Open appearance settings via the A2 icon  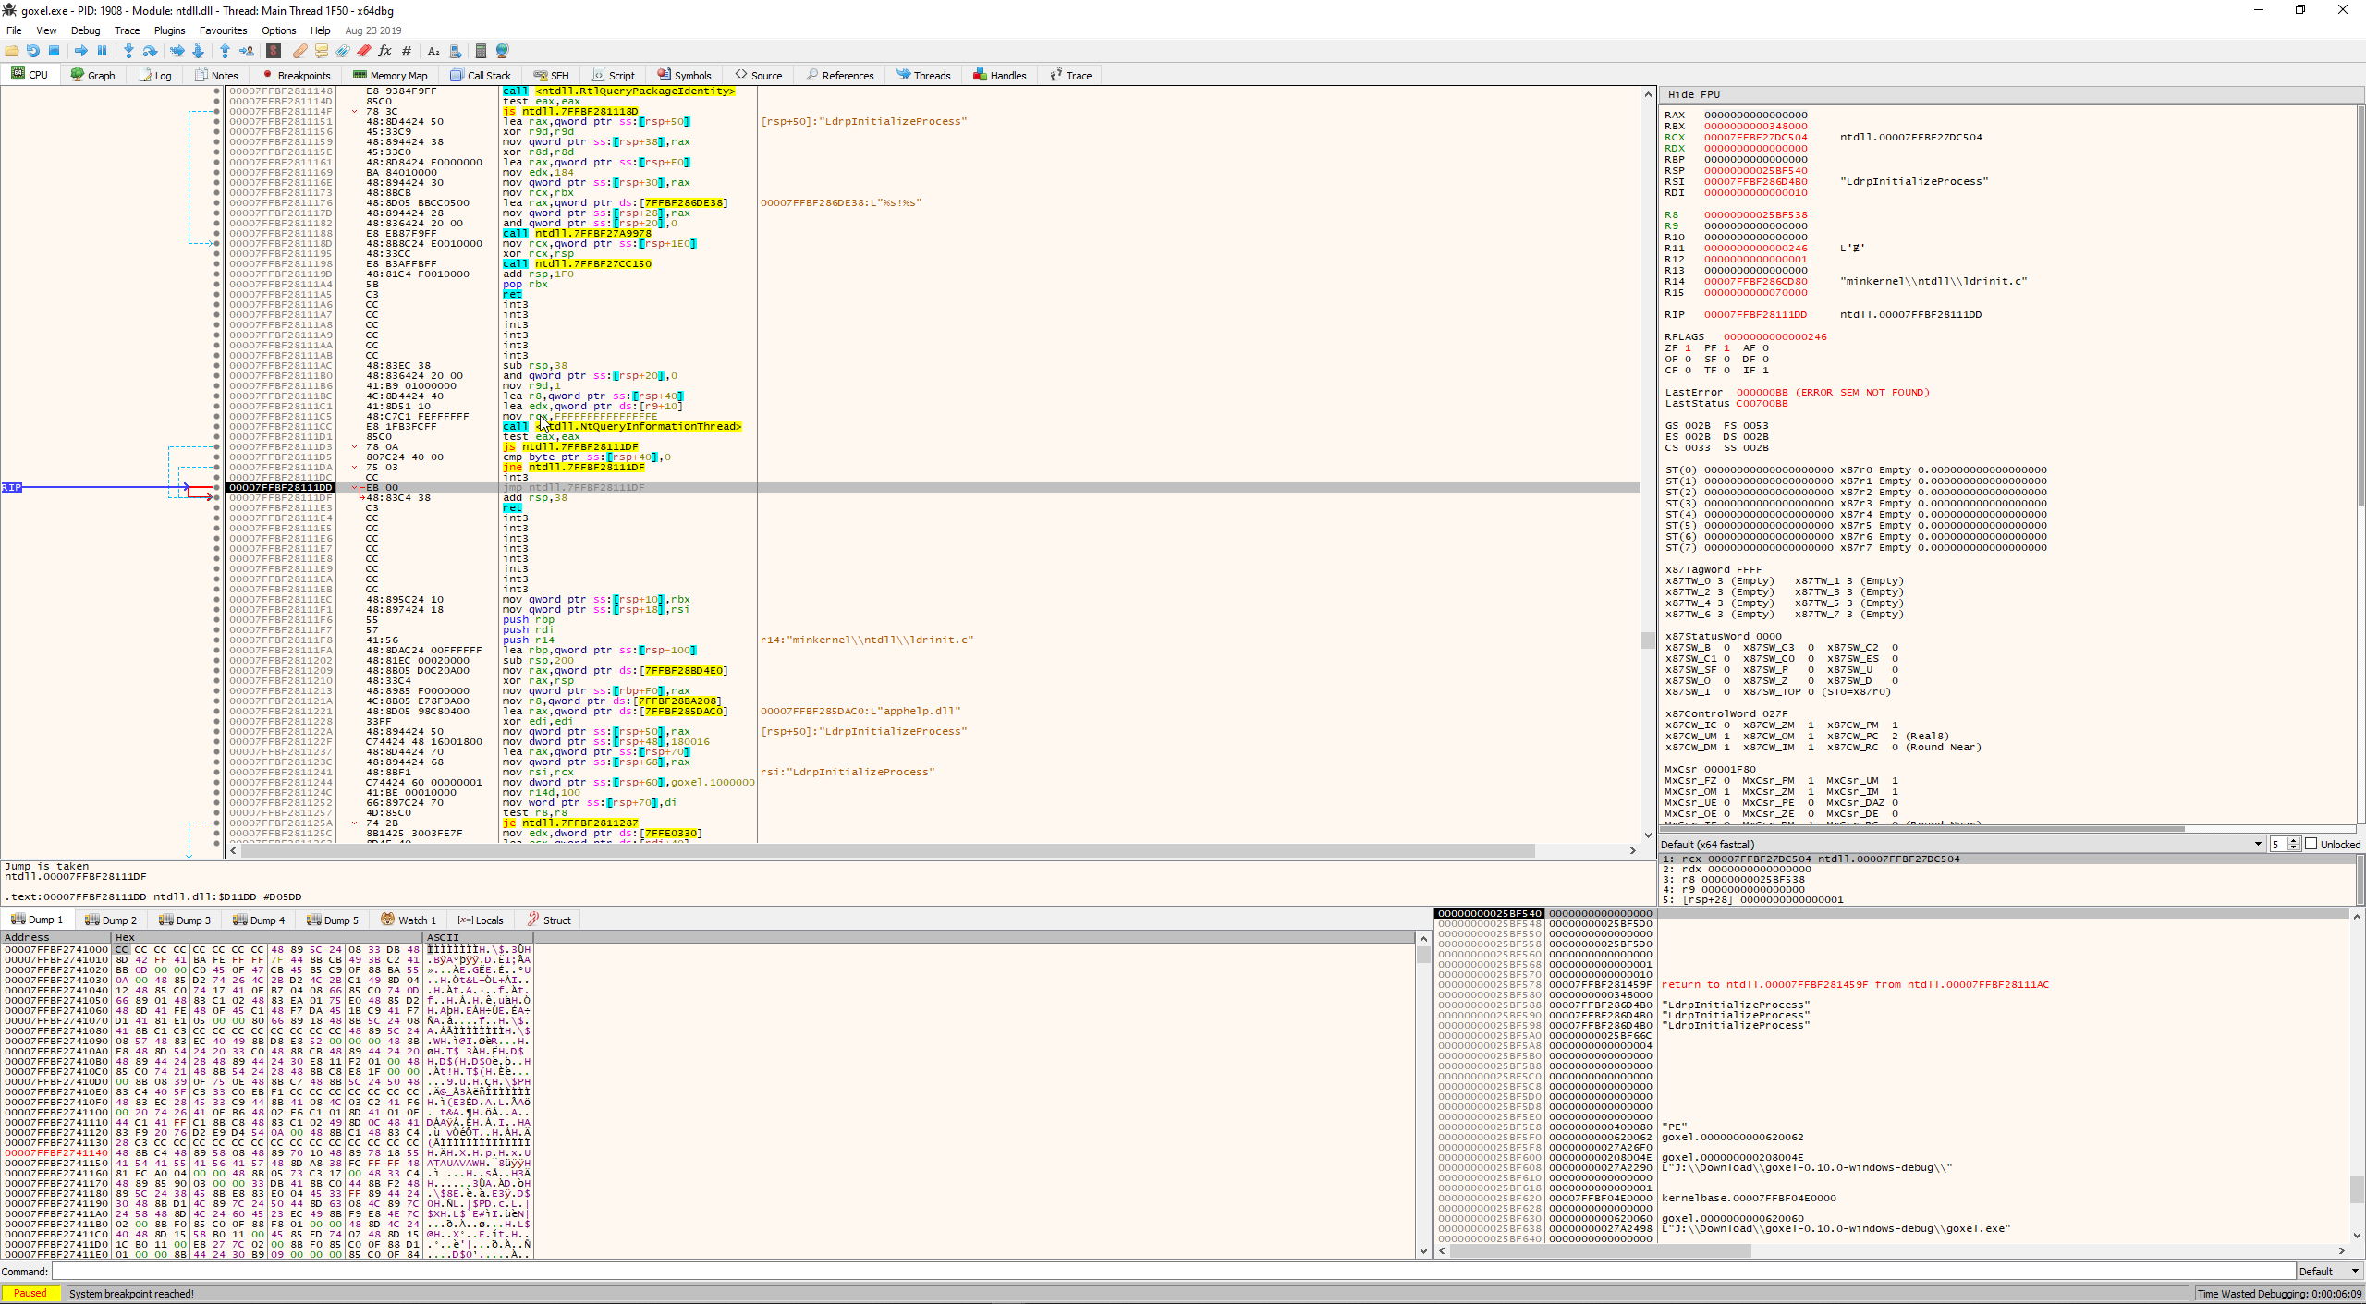pos(433,51)
